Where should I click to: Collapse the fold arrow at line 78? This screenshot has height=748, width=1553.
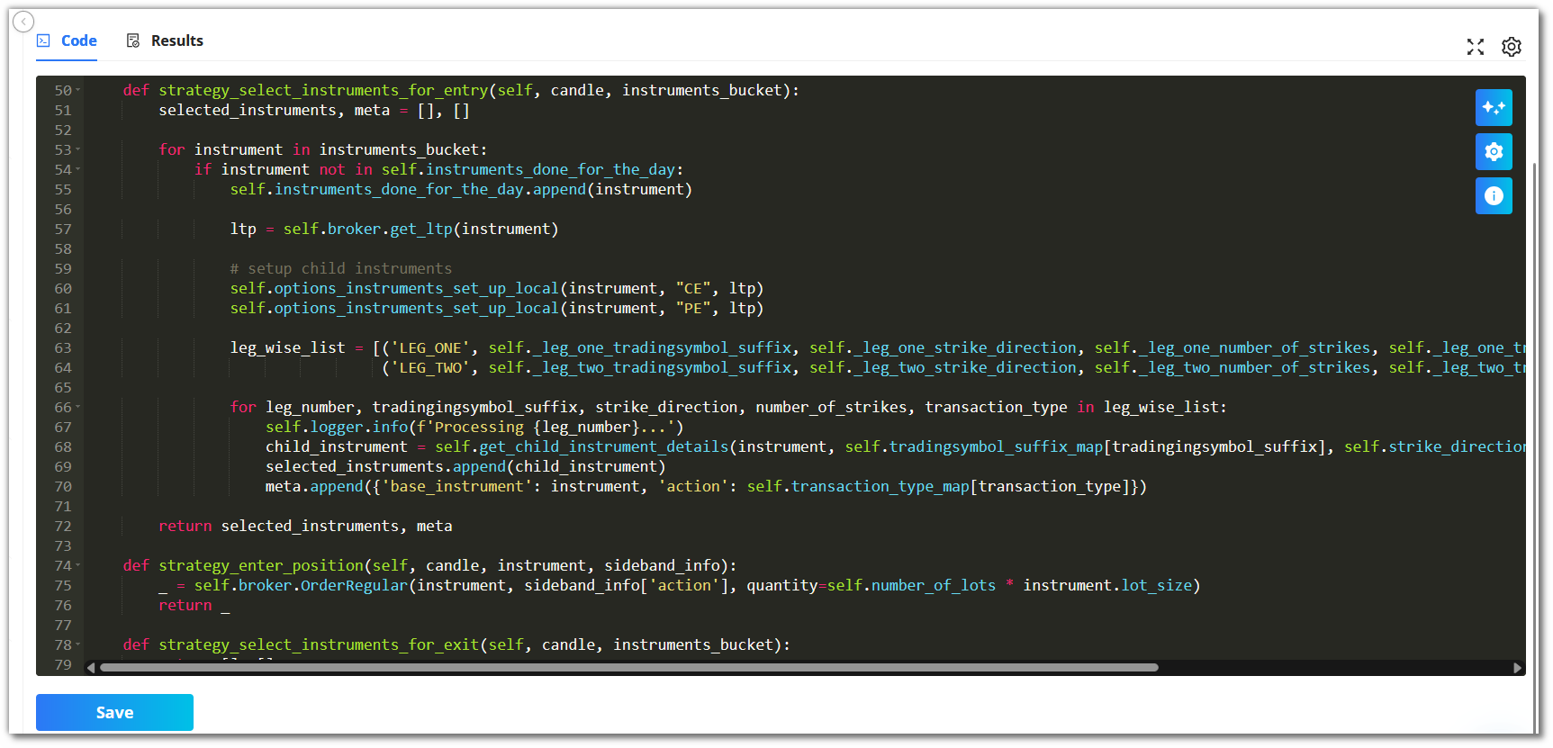(x=78, y=644)
